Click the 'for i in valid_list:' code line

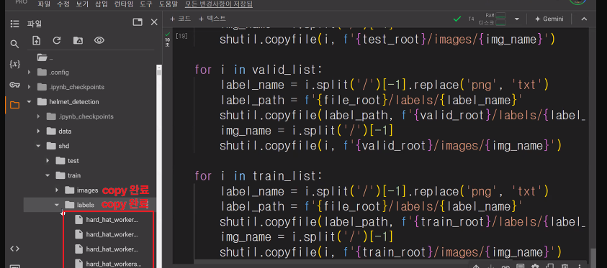(x=258, y=70)
